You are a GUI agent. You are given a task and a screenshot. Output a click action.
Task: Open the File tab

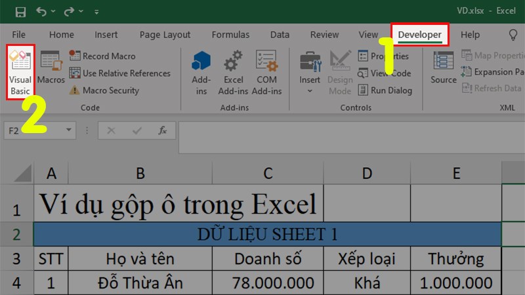click(x=18, y=35)
